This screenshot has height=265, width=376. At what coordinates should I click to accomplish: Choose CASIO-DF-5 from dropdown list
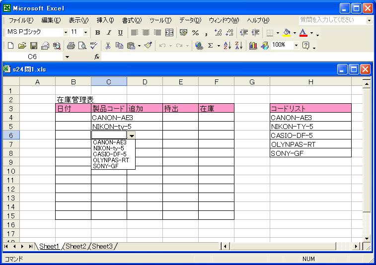click(113, 154)
